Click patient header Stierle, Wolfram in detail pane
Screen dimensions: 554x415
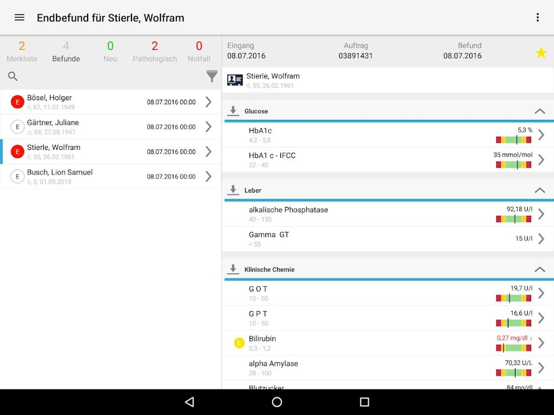(x=273, y=76)
